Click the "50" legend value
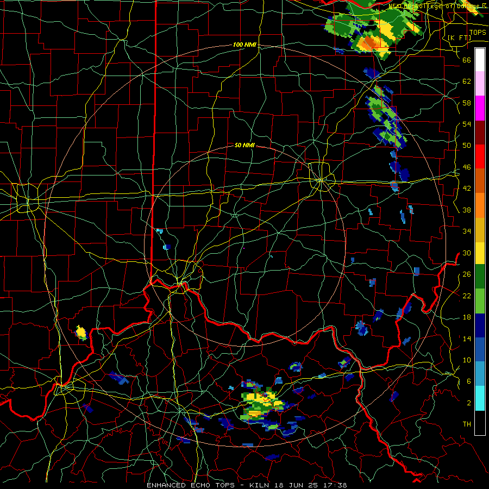The image size is (489, 489). coord(467,145)
